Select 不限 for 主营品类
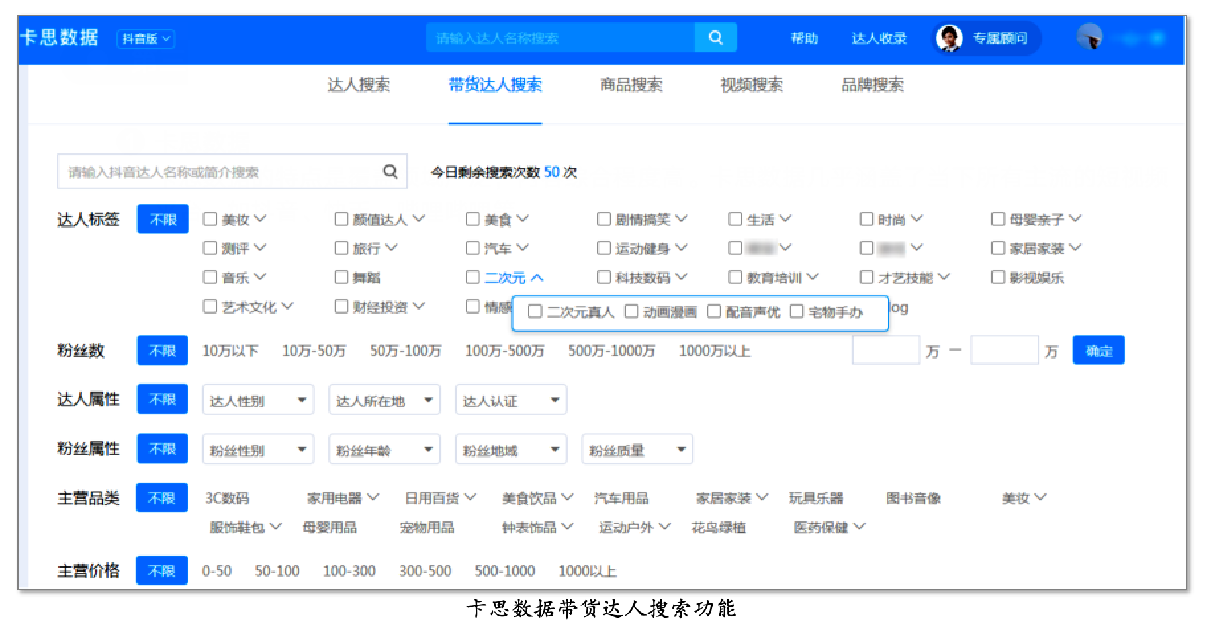 coord(162,498)
